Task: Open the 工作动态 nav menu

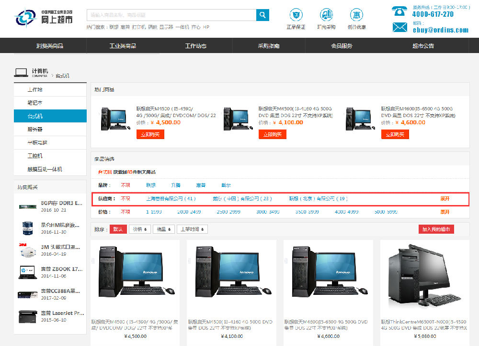Action: (196, 46)
